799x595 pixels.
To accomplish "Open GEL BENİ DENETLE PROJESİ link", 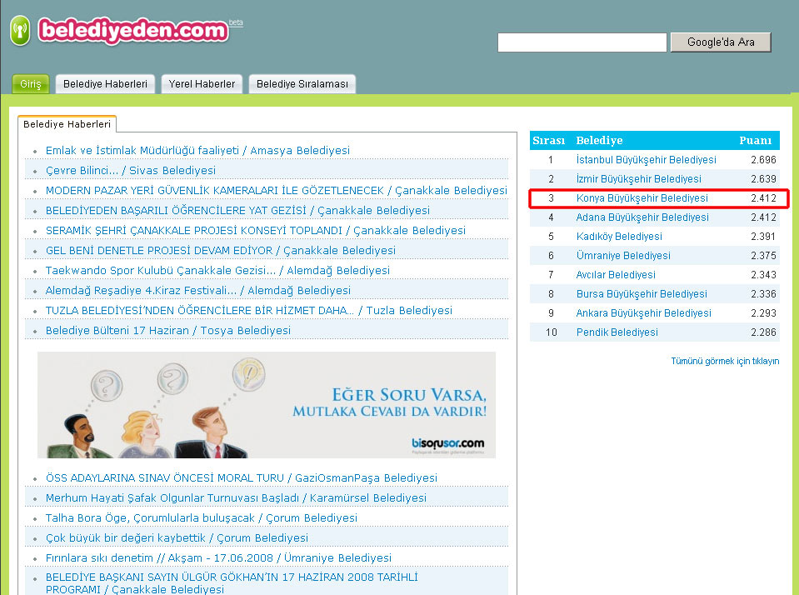I will point(221,250).
